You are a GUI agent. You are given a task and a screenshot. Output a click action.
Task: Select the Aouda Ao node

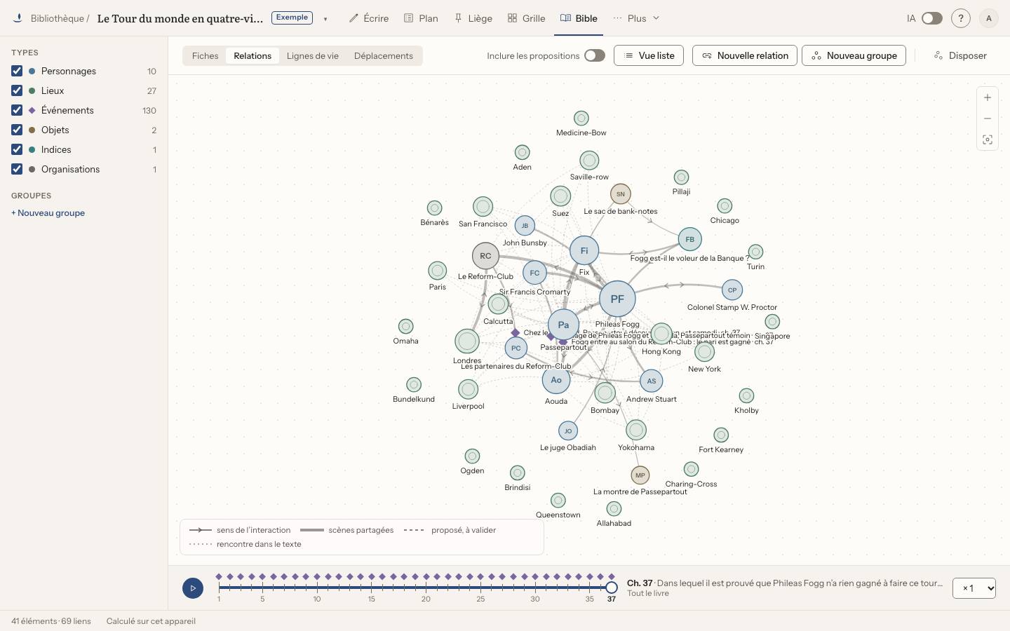tap(556, 380)
